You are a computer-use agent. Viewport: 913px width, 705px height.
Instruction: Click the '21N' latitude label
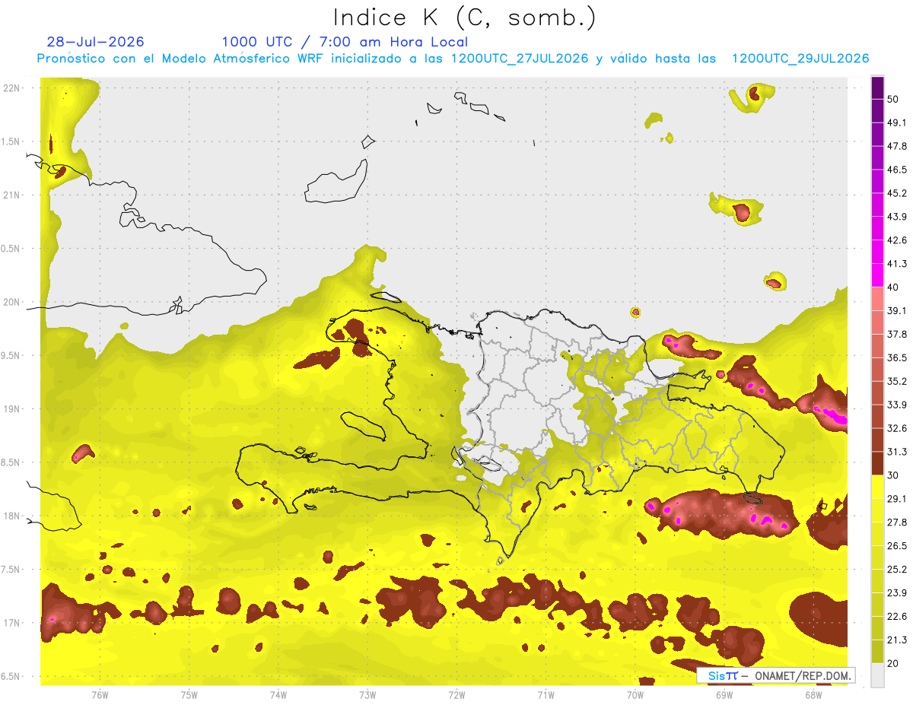[12, 195]
